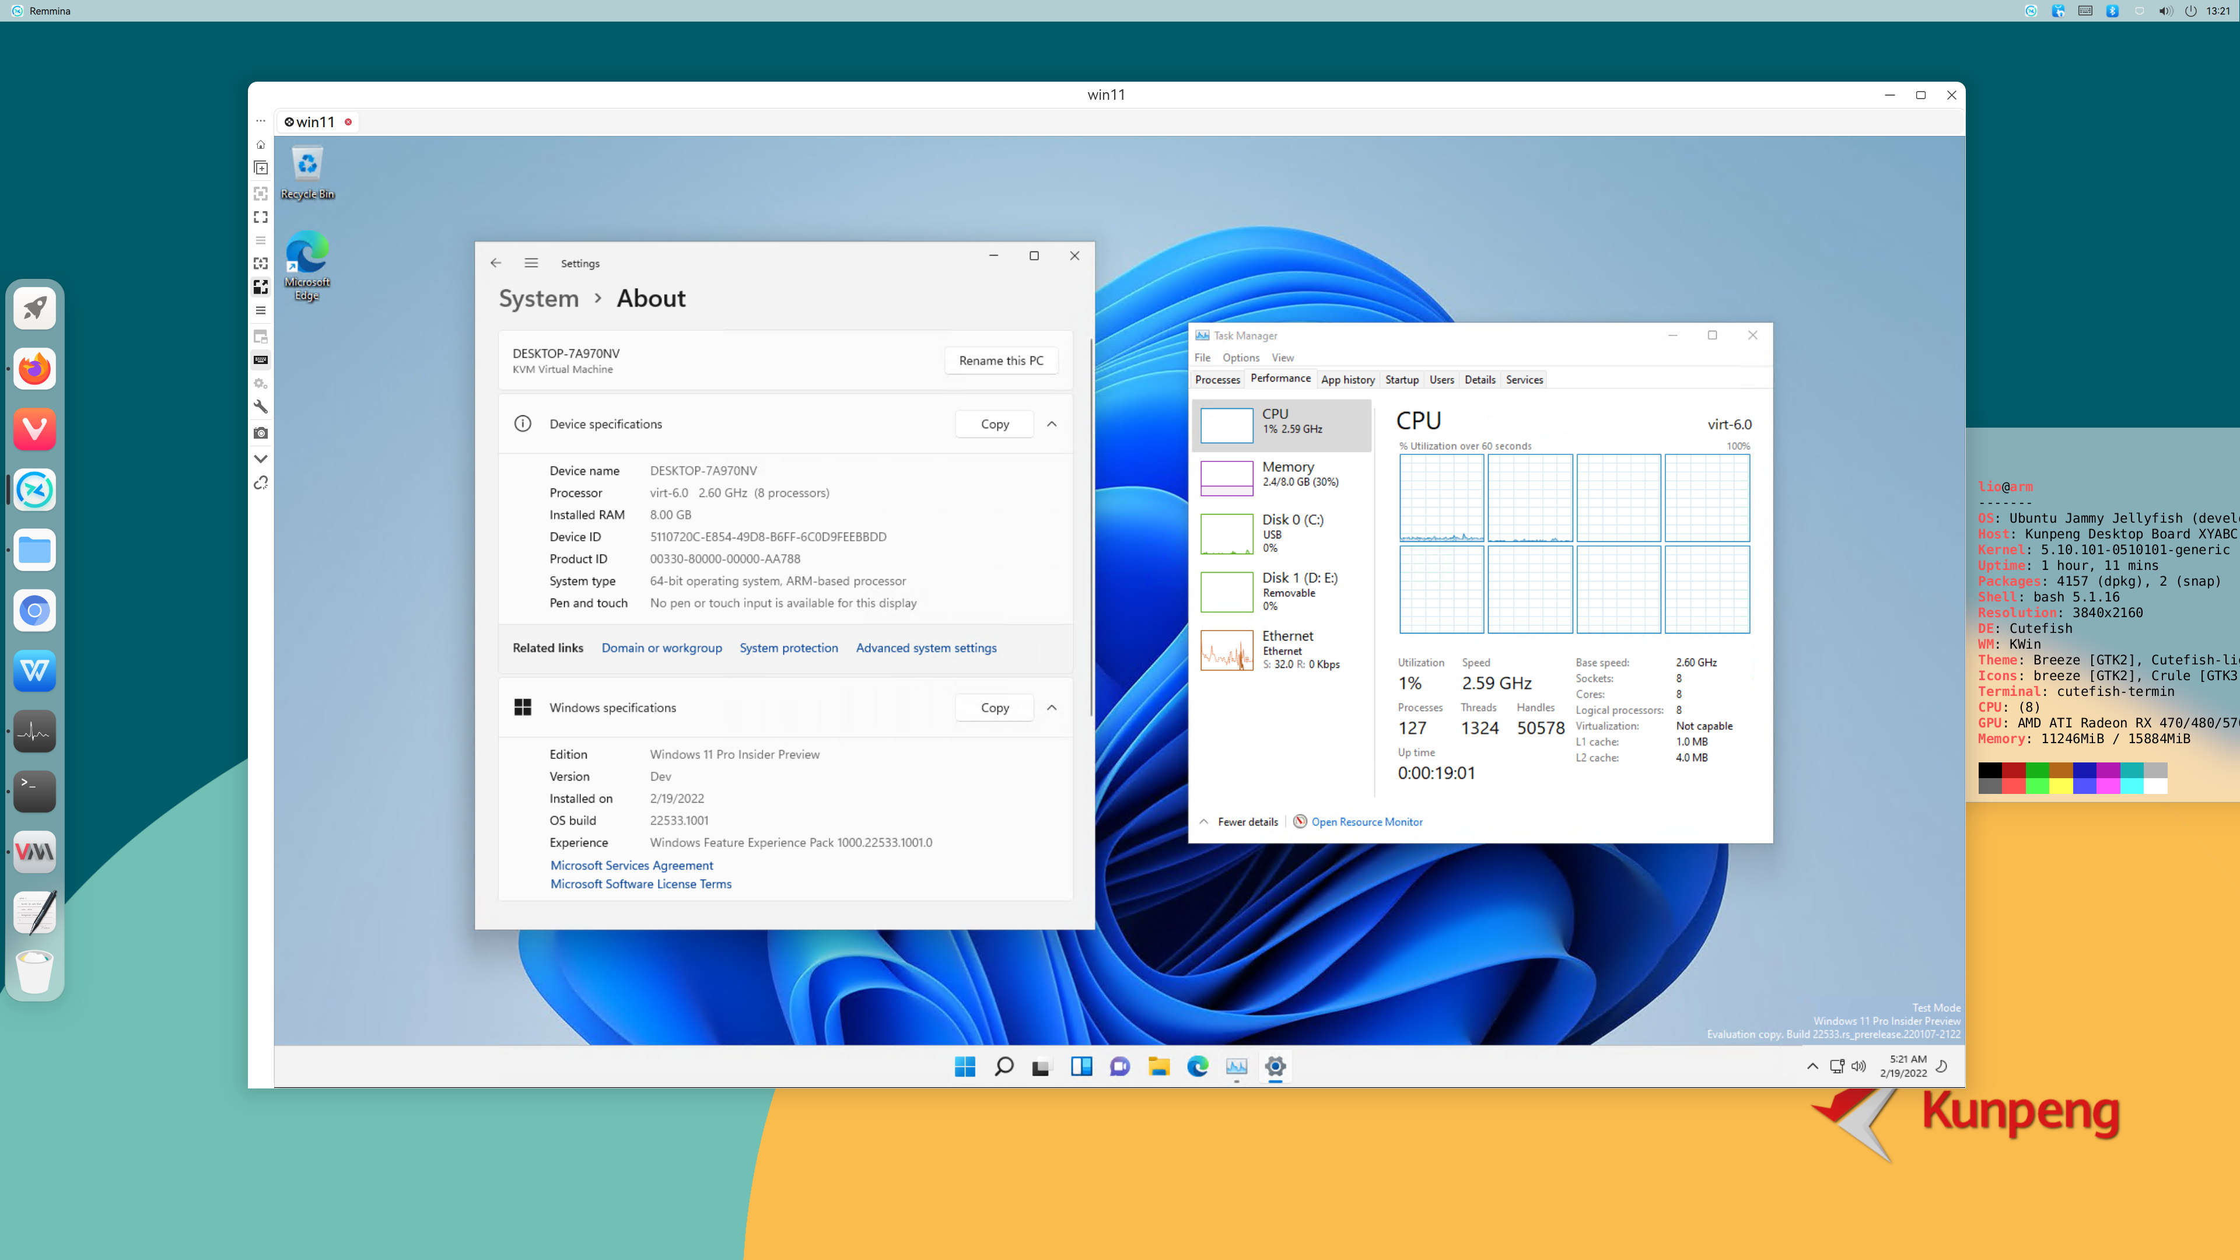Click System breadcrumb in Settings
Viewport: 2240px width, 1260px height.
(538, 298)
